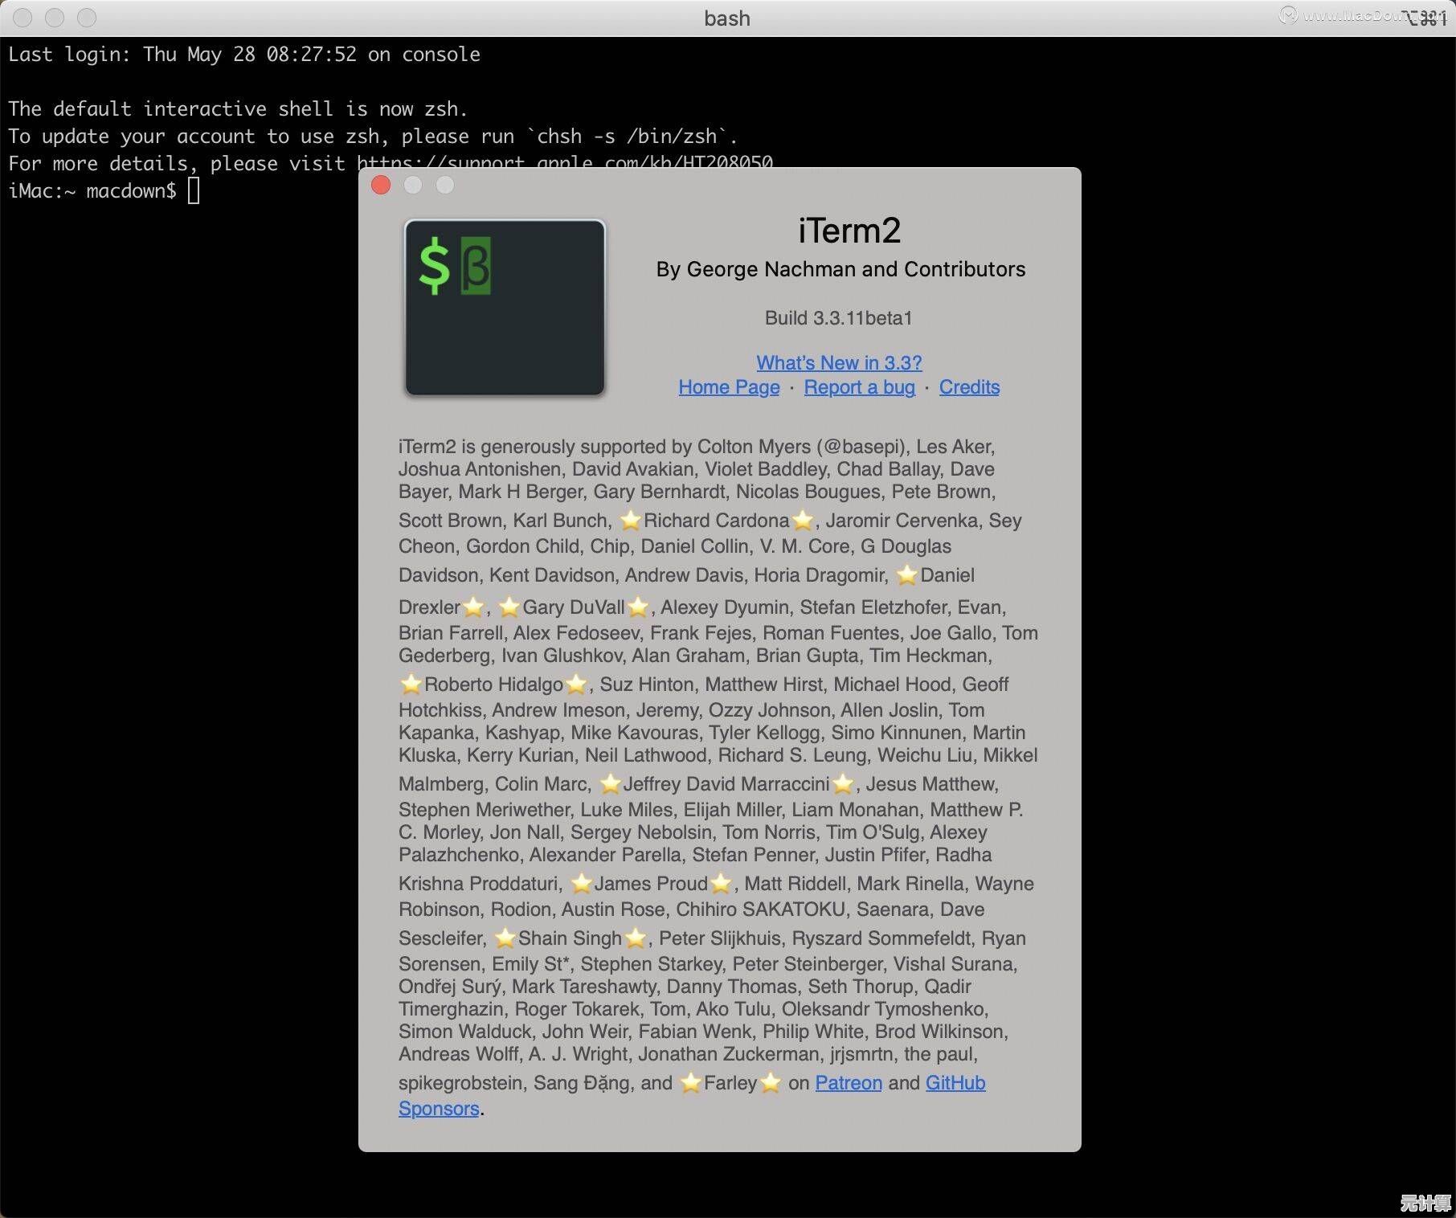This screenshot has height=1218, width=1456.
Task: Click the name Chihiro SAKATOKU
Action: coord(761,909)
